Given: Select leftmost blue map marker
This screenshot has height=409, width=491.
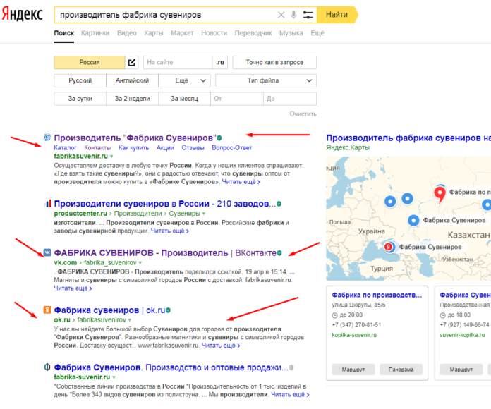Looking at the screenshot, I should click(x=390, y=201).
